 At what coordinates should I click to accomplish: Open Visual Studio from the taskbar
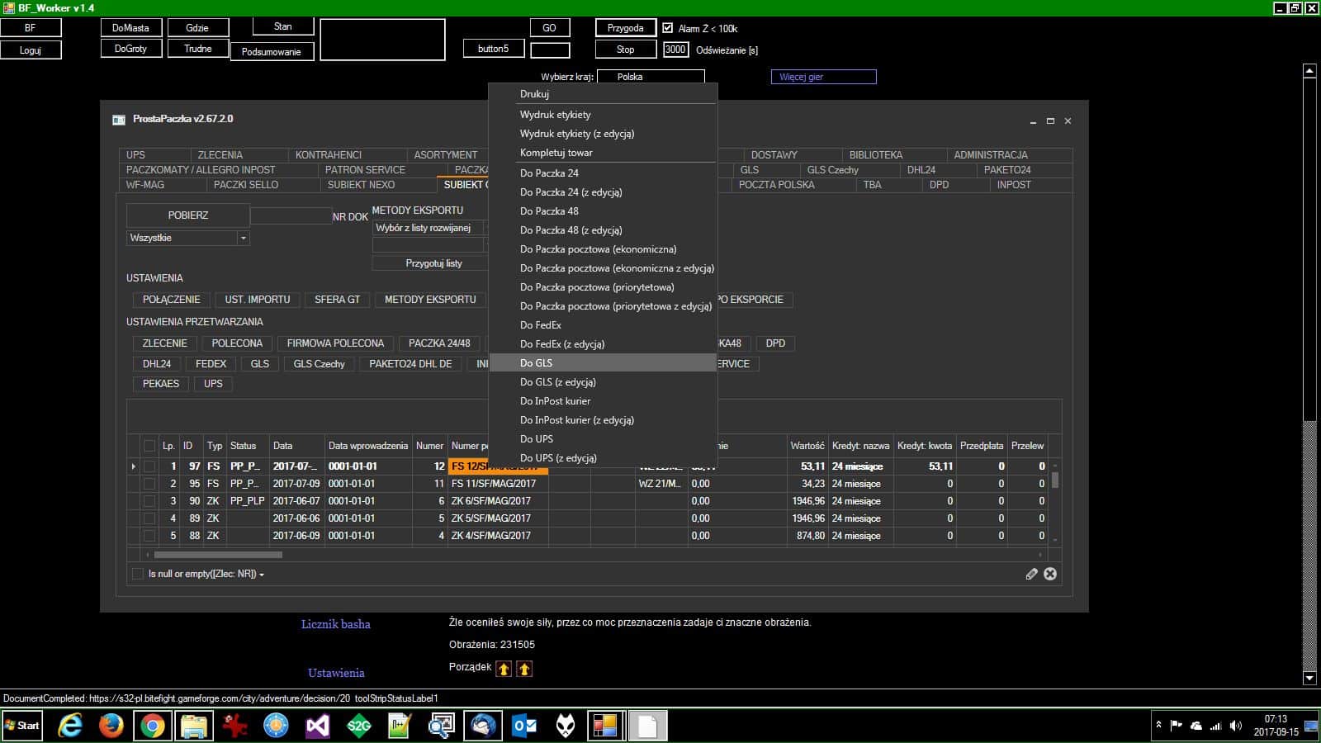pyautogui.click(x=317, y=726)
